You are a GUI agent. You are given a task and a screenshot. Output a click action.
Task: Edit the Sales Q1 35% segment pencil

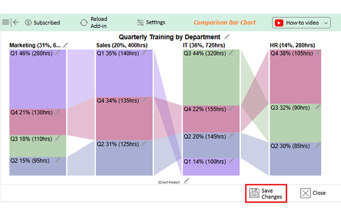click(145, 53)
